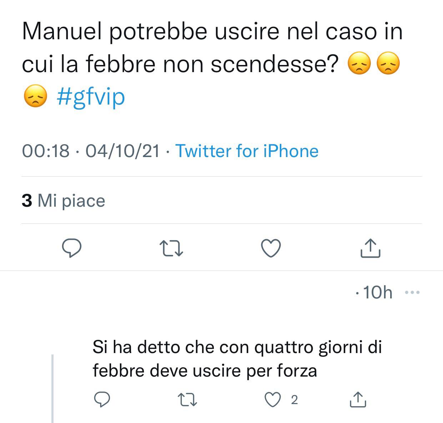This screenshot has height=423, width=443.
Task: Tap the last sad emoji after "scendesse?"
Action: coord(388,64)
